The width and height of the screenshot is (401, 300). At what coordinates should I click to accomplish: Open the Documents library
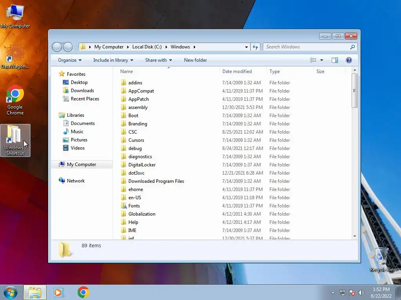pyautogui.click(x=83, y=123)
